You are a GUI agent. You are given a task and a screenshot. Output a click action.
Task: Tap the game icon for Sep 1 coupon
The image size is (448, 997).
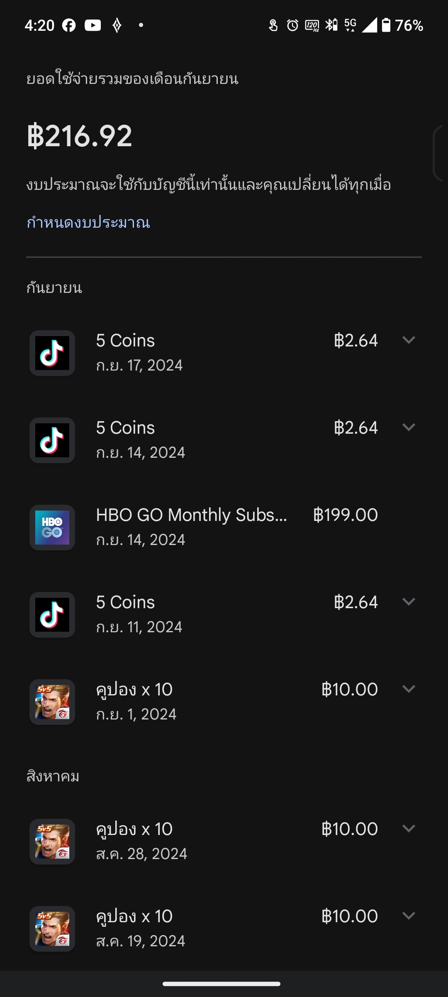tap(52, 702)
